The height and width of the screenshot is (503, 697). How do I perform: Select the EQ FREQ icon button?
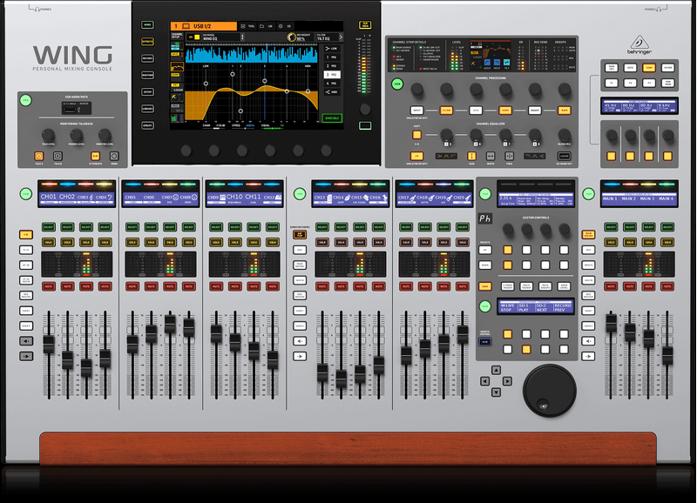(509, 156)
